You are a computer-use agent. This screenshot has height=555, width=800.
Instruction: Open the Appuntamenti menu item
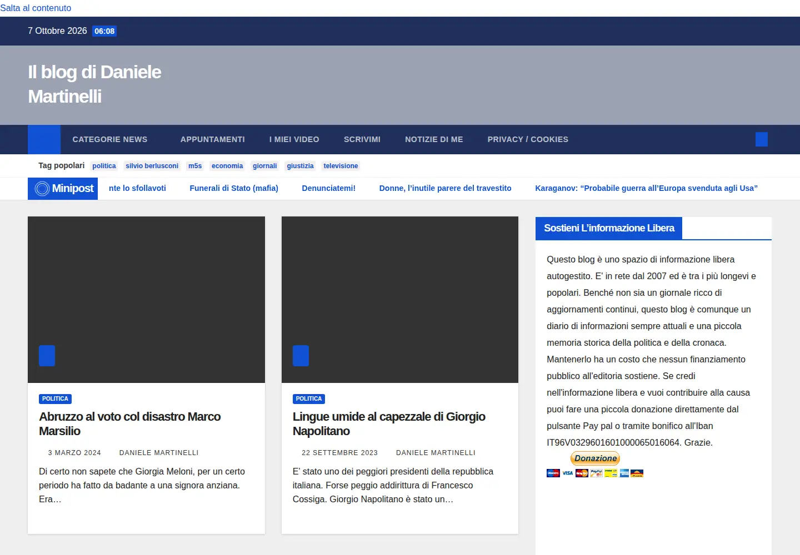(x=213, y=139)
